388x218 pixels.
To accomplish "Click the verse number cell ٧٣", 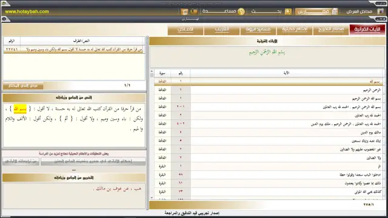I will click(x=181, y=191).
